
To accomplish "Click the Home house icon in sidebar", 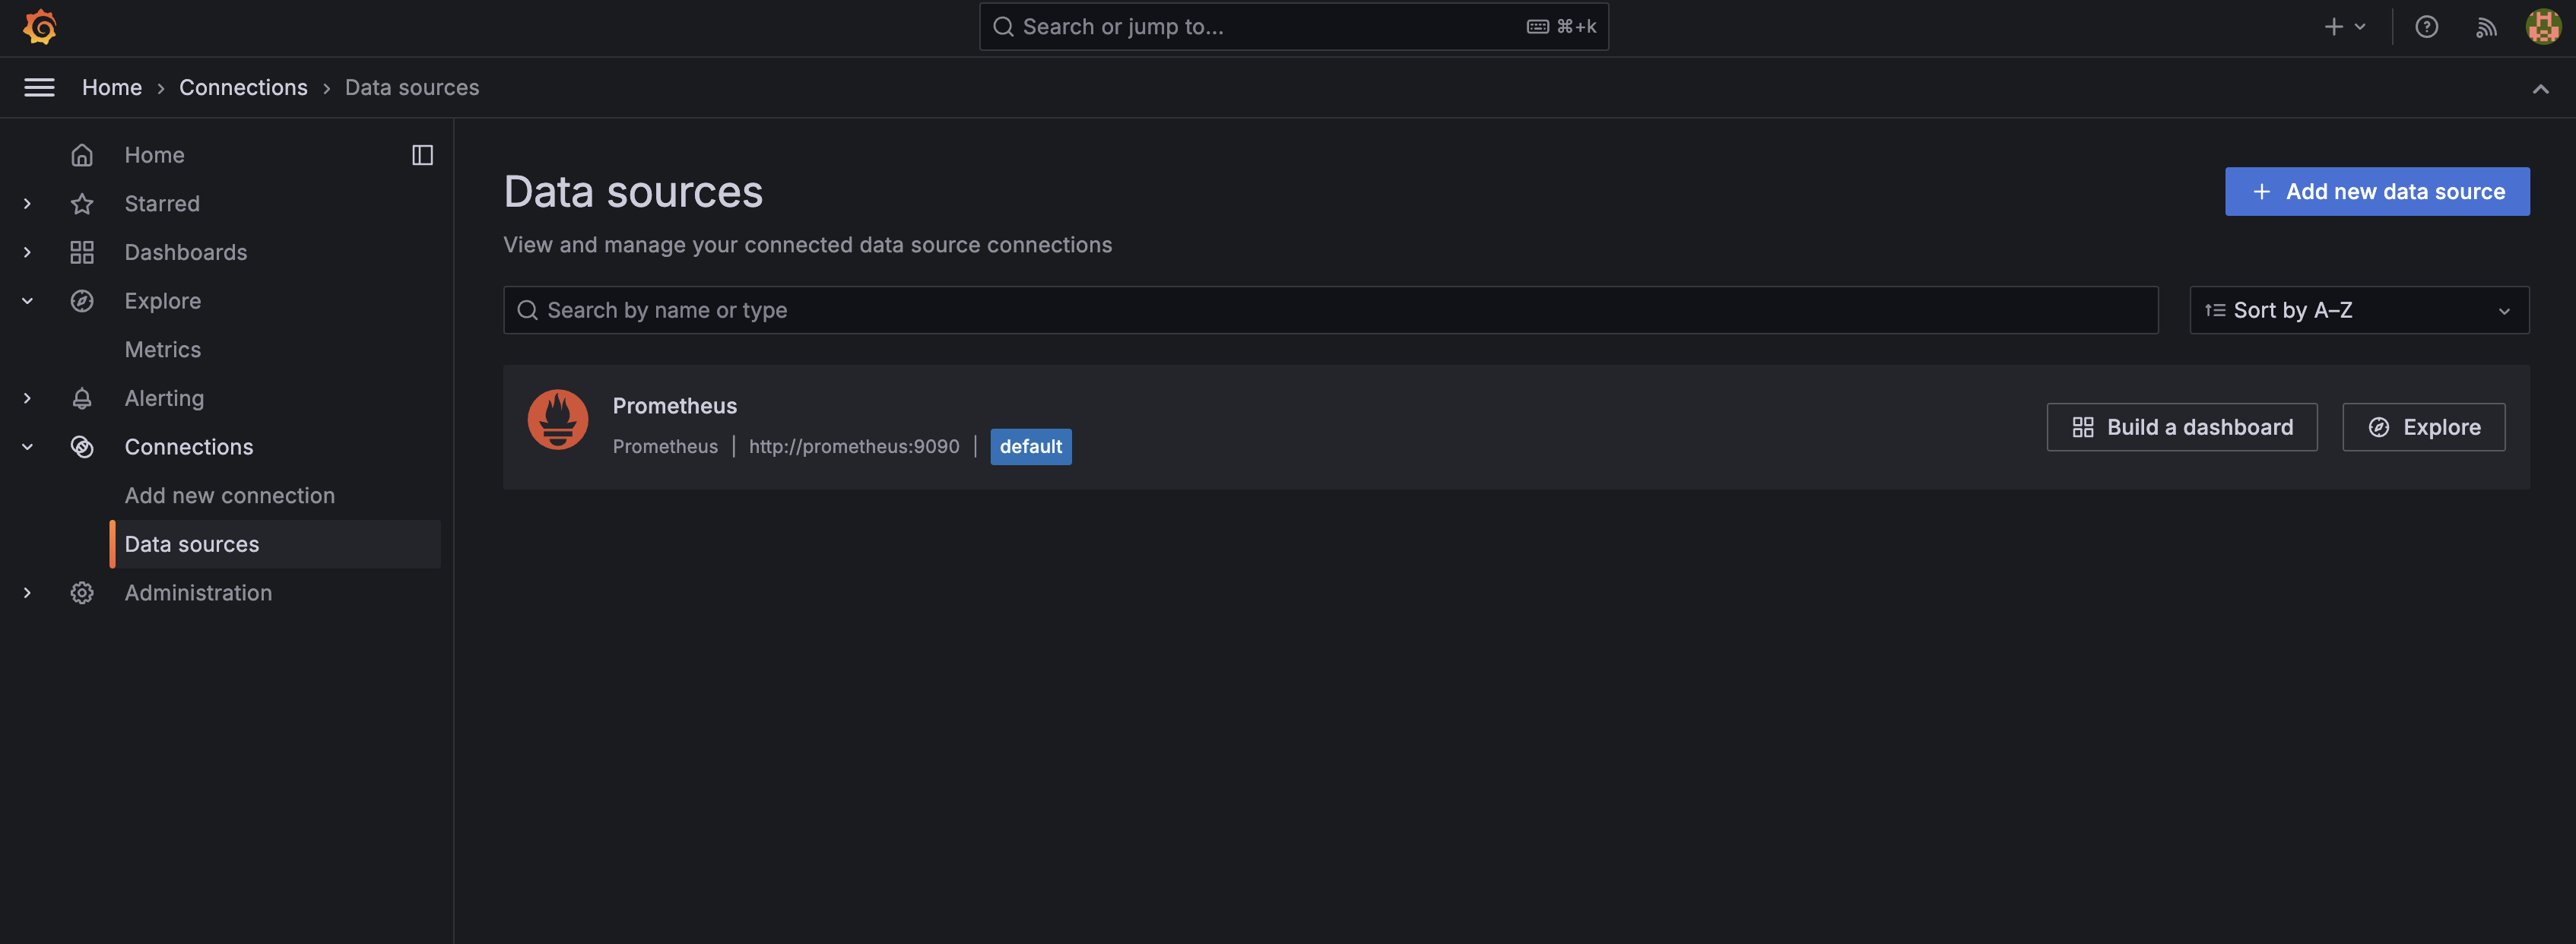I will (x=82, y=155).
